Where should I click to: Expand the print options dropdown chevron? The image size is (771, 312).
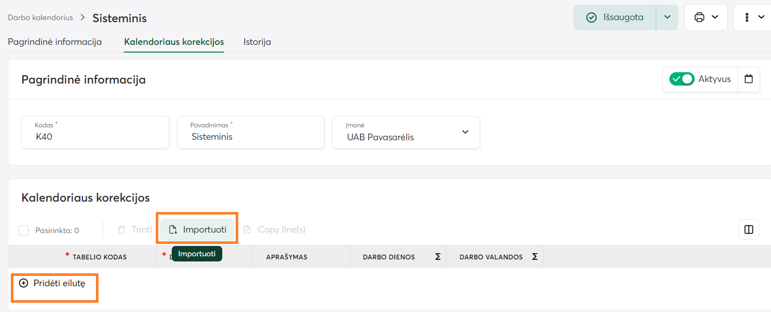(x=715, y=18)
